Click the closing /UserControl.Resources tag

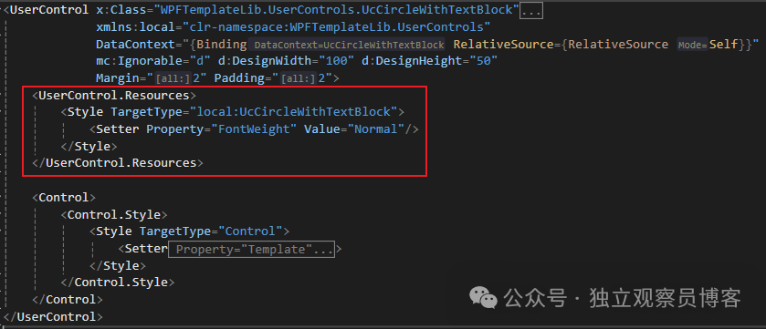coord(117,163)
